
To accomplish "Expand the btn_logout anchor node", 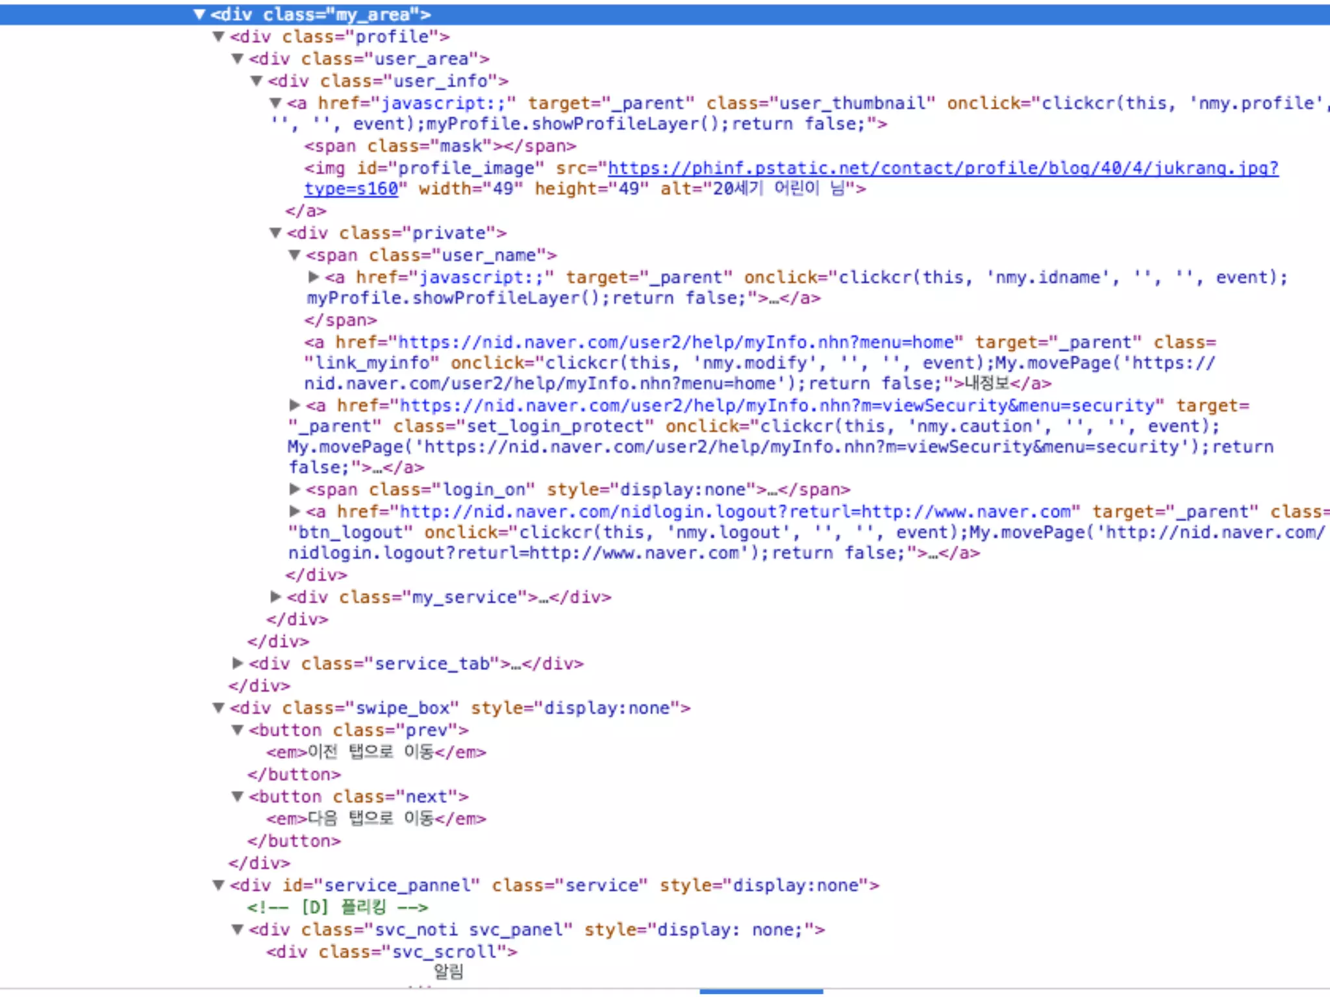I will click(x=295, y=511).
